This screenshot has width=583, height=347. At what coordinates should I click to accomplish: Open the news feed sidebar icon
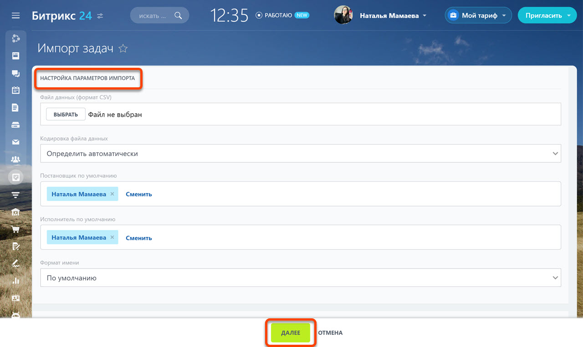point(16,56)
